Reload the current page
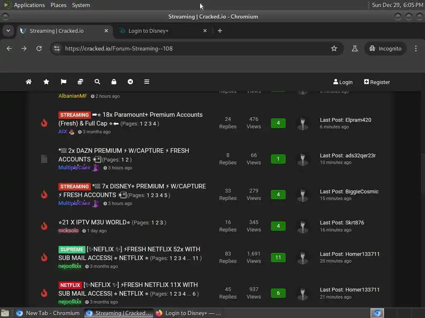Screen dimensions: 425x318 point(39,48)
